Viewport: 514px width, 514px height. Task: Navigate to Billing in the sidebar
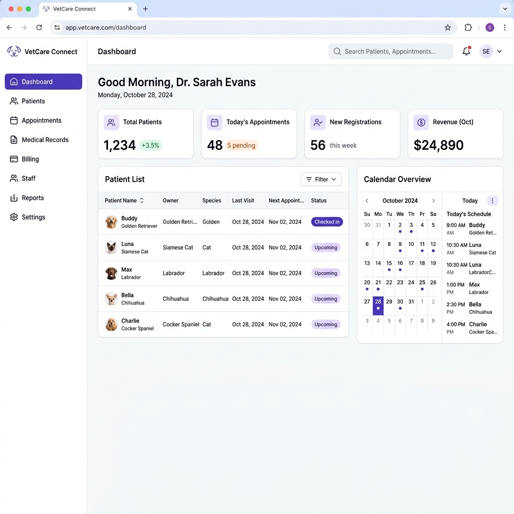click(30, 159)
